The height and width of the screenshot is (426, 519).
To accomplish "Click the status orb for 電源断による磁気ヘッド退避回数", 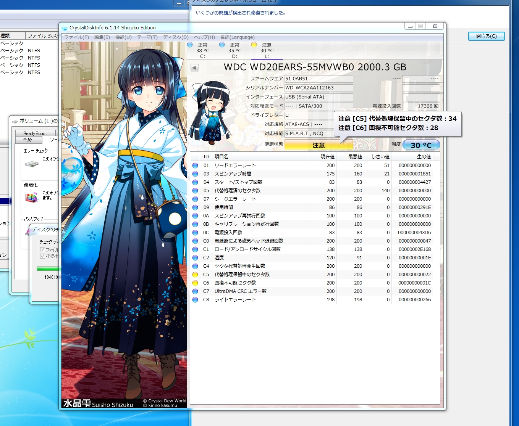I will pyautogui.click(x=195, y=241).
